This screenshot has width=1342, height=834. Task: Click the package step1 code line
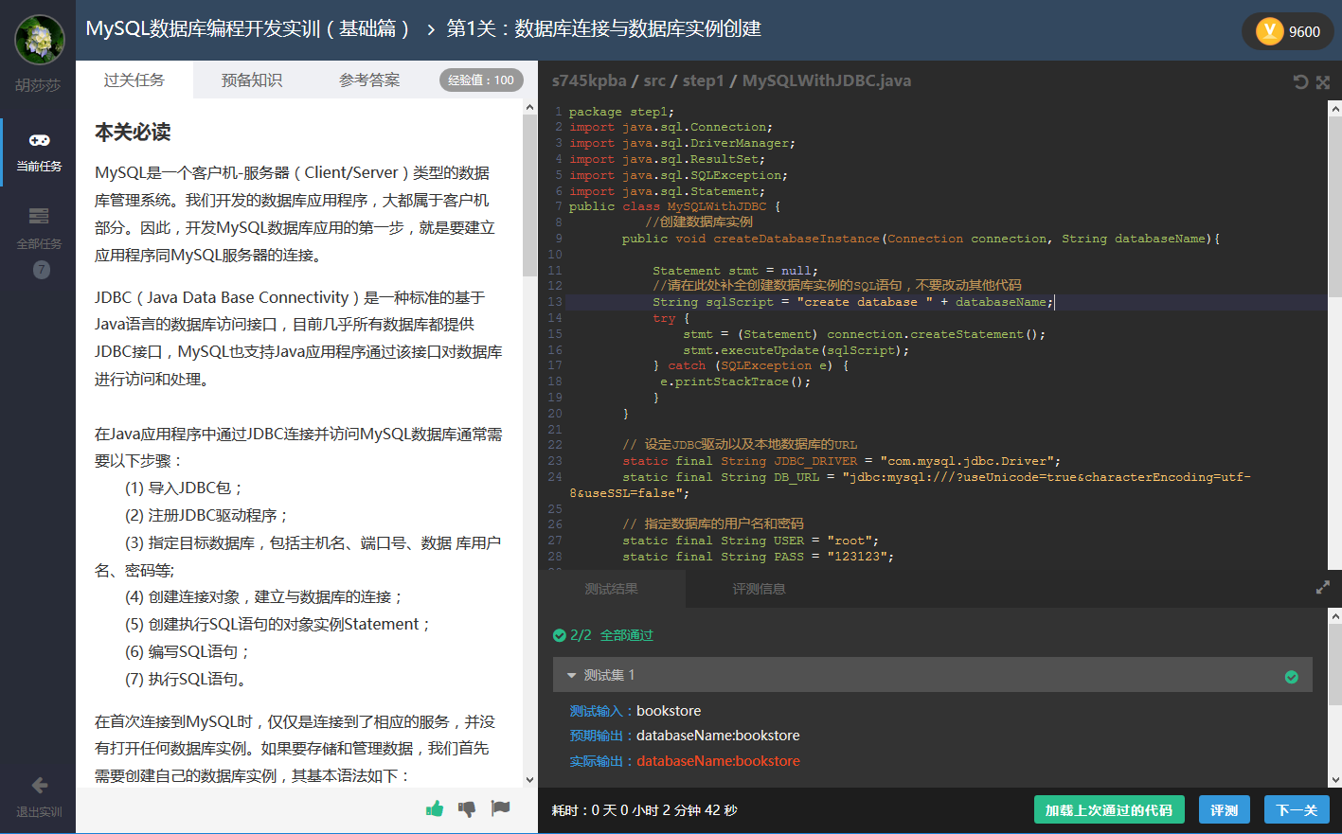pos(621,112)
